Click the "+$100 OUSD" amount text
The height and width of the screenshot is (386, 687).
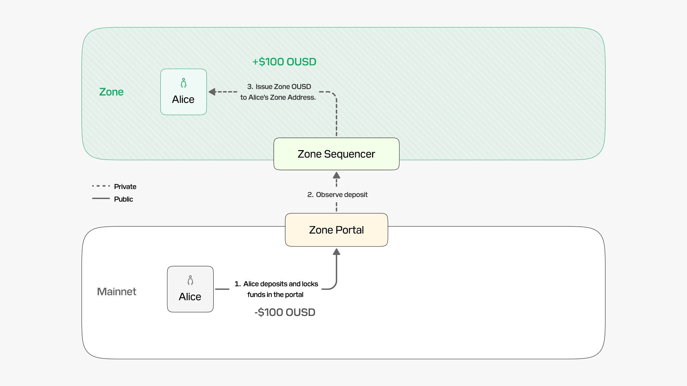[284, 62]
